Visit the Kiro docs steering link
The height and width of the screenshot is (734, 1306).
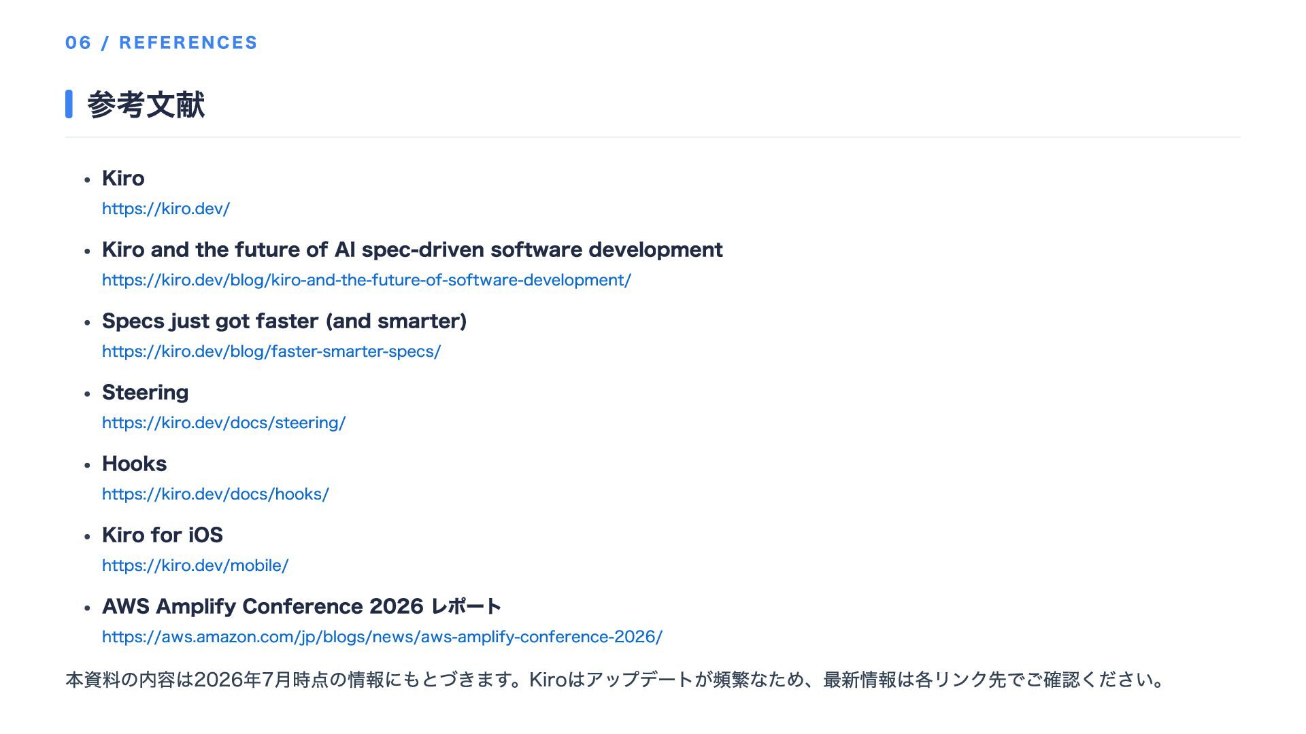224,423
